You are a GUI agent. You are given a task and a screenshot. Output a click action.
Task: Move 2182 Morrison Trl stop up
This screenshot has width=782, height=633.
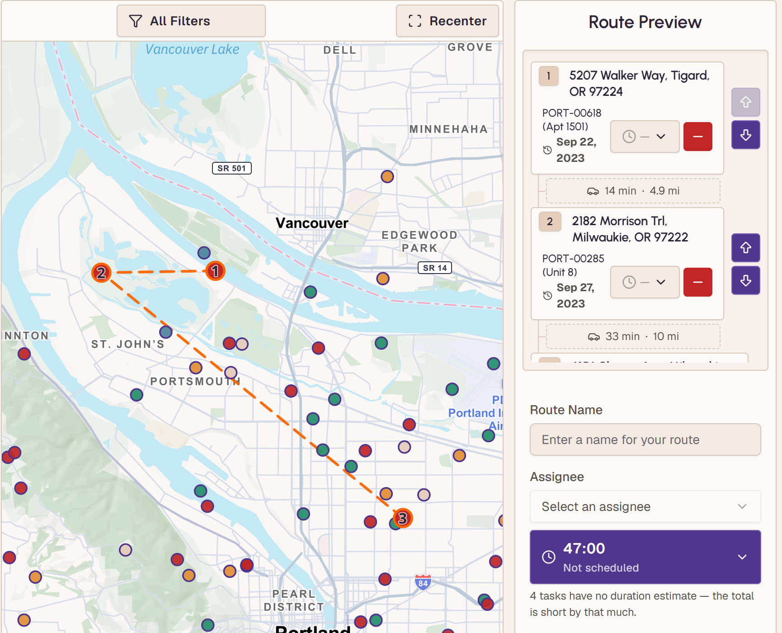point(745,248)
